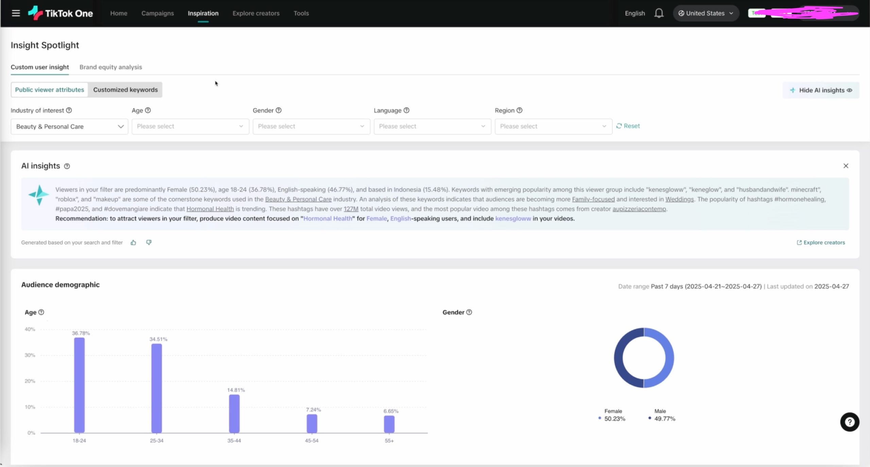Open the Age filter dropdown
This screenshot has width=870, height=467.
190,127
